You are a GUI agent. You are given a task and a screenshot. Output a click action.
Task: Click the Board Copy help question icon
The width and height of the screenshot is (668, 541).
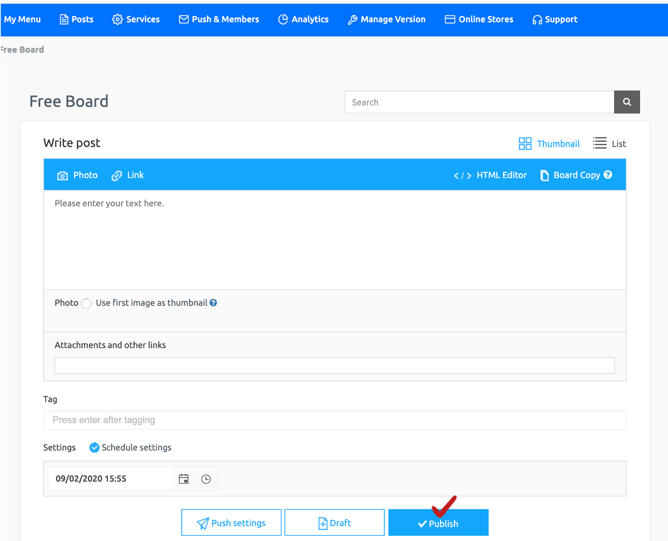pos(608,175)
